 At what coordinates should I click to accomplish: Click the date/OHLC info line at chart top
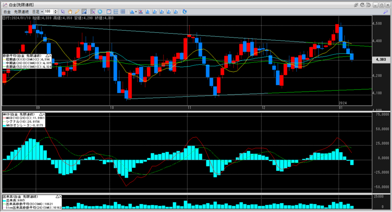(x=58, y=18)
